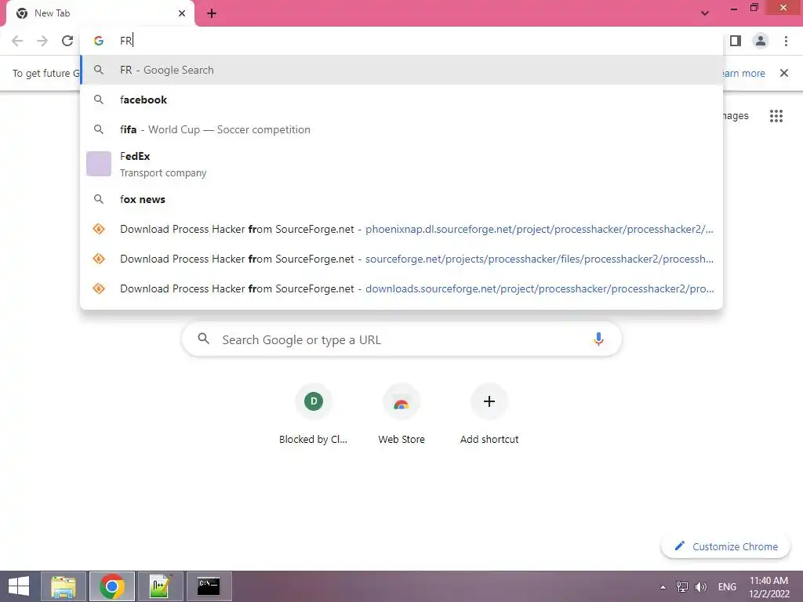Open the Google apps grid
The width and height of the screenshot is (803, 602).
point(776,116)
